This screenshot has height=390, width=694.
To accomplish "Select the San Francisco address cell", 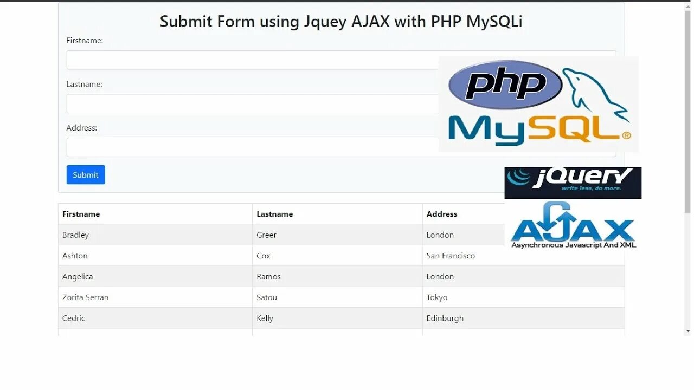I will (x=523, y=256).
